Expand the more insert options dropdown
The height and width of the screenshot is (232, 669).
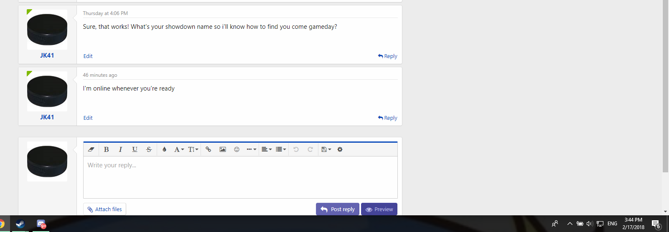251,149
